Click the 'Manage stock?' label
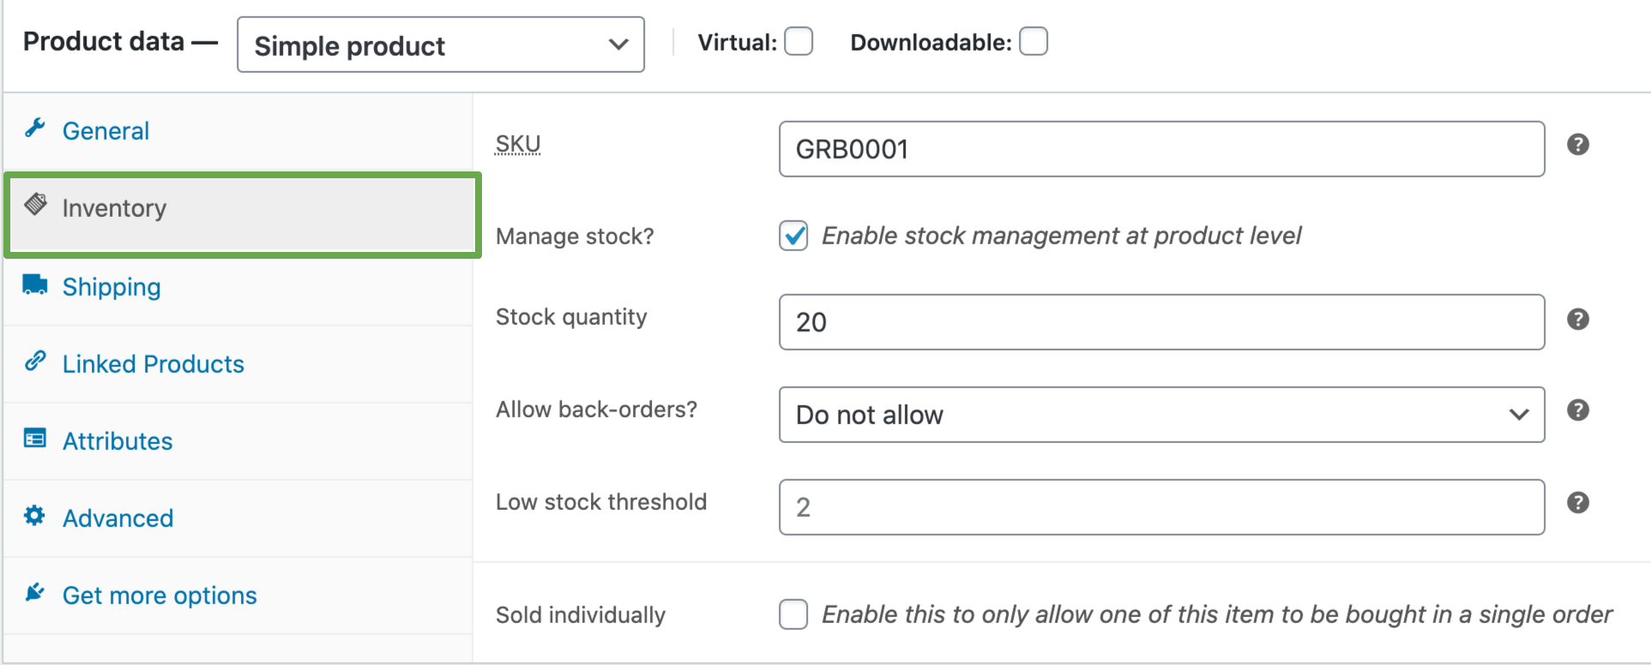1651x665 pixels. (575, 237)
